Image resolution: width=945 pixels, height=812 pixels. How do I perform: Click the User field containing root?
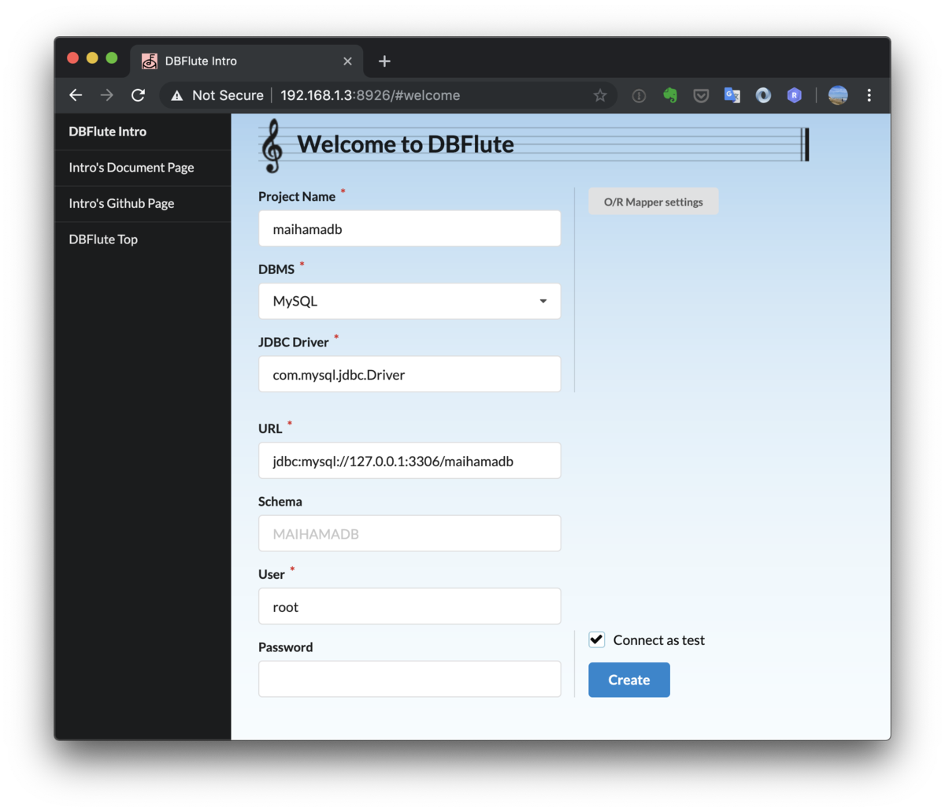point(409,606)
